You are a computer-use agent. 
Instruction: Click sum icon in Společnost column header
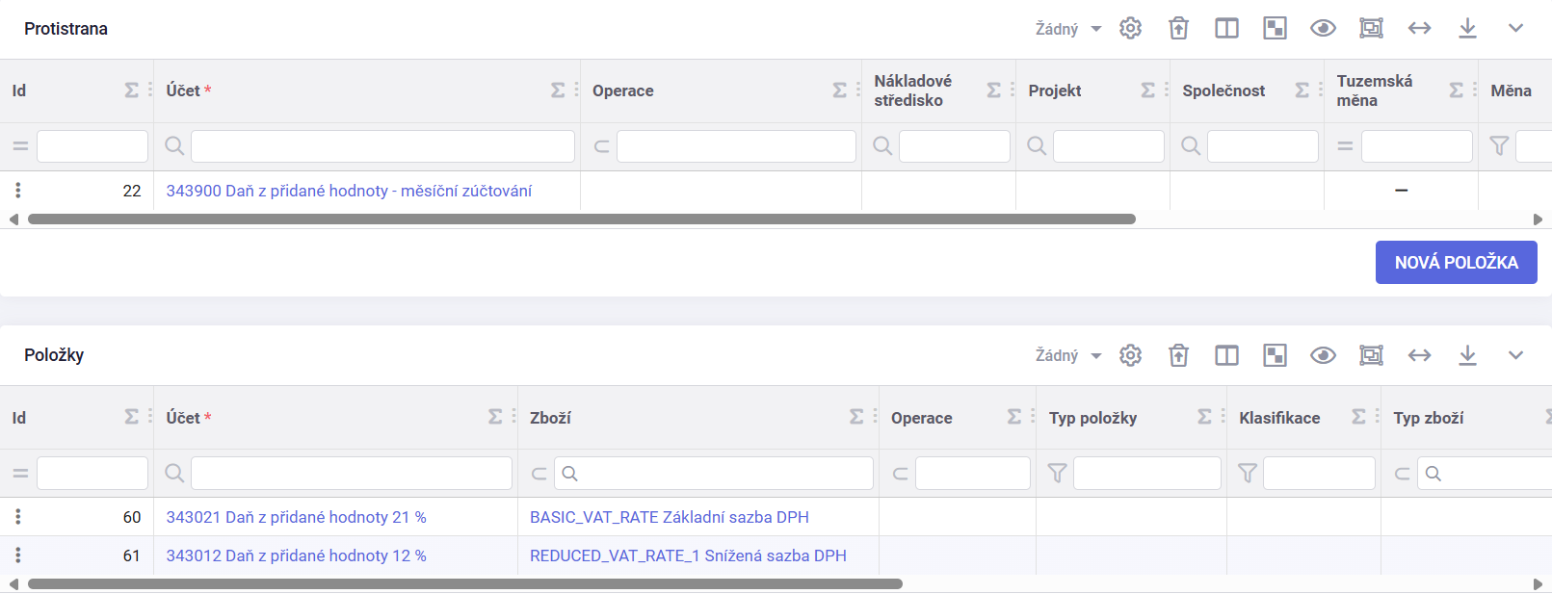pyautogui.click(x=1302, y=90)
